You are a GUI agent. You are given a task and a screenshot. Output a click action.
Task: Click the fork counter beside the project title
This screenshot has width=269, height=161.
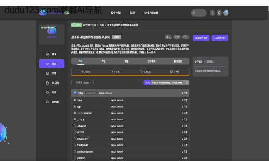[x=168, y=37]
